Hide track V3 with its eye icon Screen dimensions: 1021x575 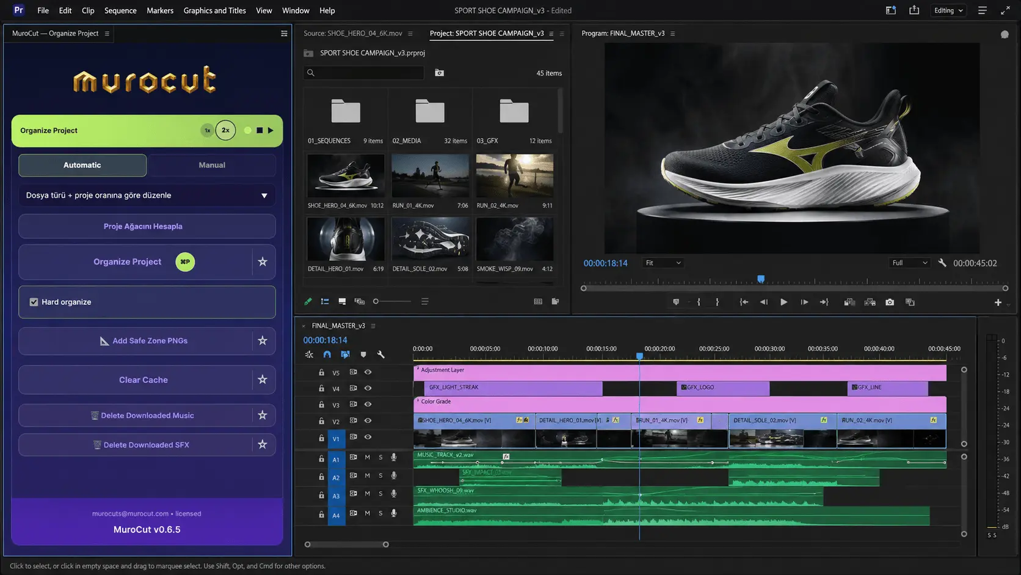point(368,404)
